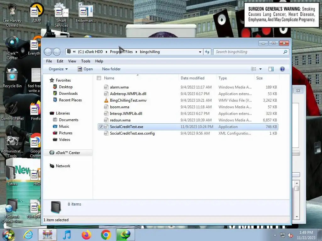Show hidden tray icons arrow
Screen dimensions: 322x241
[x=275, y=235]
